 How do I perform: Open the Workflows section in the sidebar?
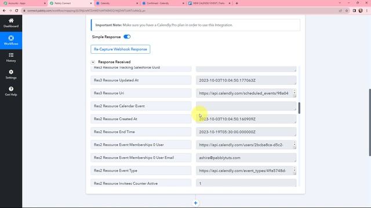[x=11, y=40]
